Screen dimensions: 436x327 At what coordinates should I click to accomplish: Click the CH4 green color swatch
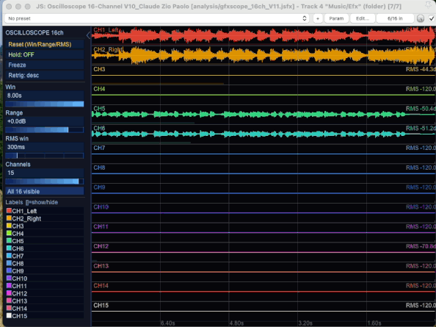point(9,233)
